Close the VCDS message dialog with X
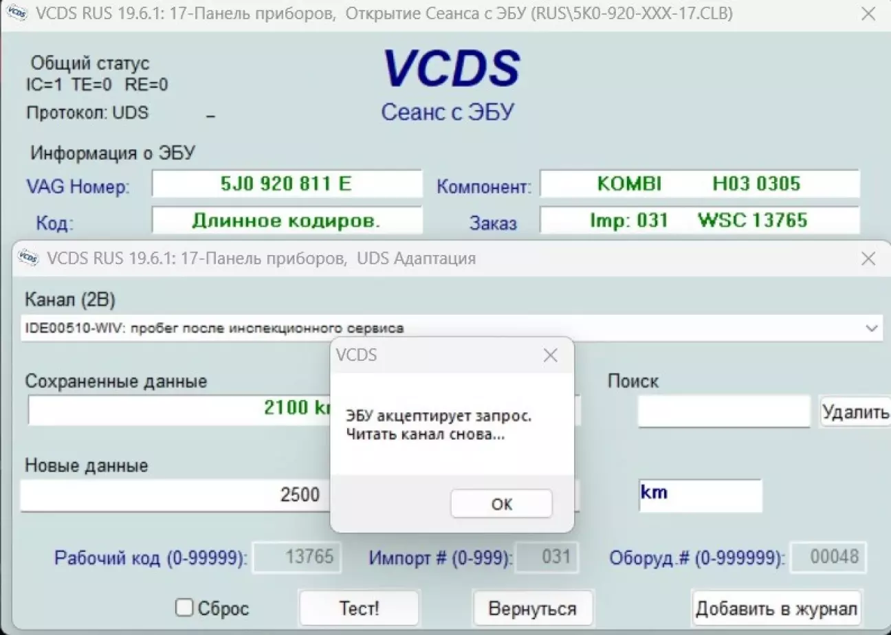 click(x=550, y=355)
